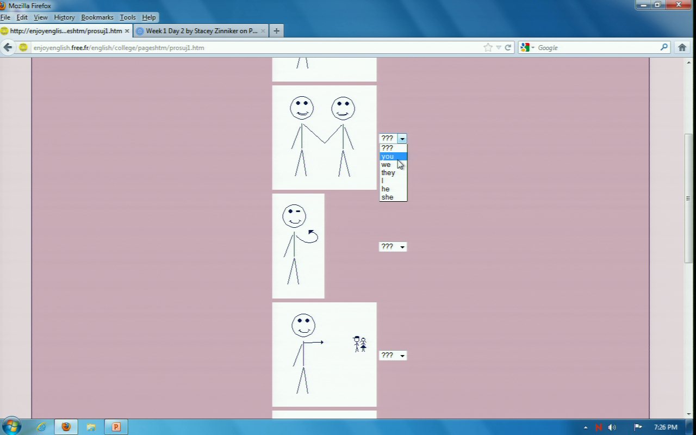Switch to the Week 1 Day 2 tab
The height and width of the screenshot is (435, 696).
[201, 31]
